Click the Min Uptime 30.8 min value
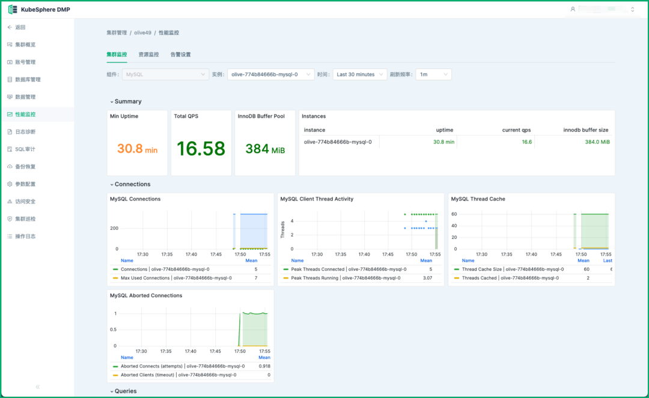Image resolution: width=649 pixels, height=398 pixels. (137, 149)
